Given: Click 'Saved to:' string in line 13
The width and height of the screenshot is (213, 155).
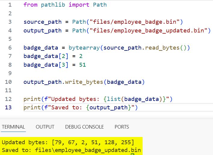Looking at the screenshot, I should tap(67, 108).
